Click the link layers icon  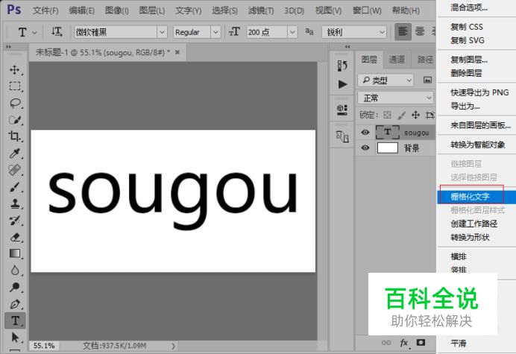pos(386,343)
